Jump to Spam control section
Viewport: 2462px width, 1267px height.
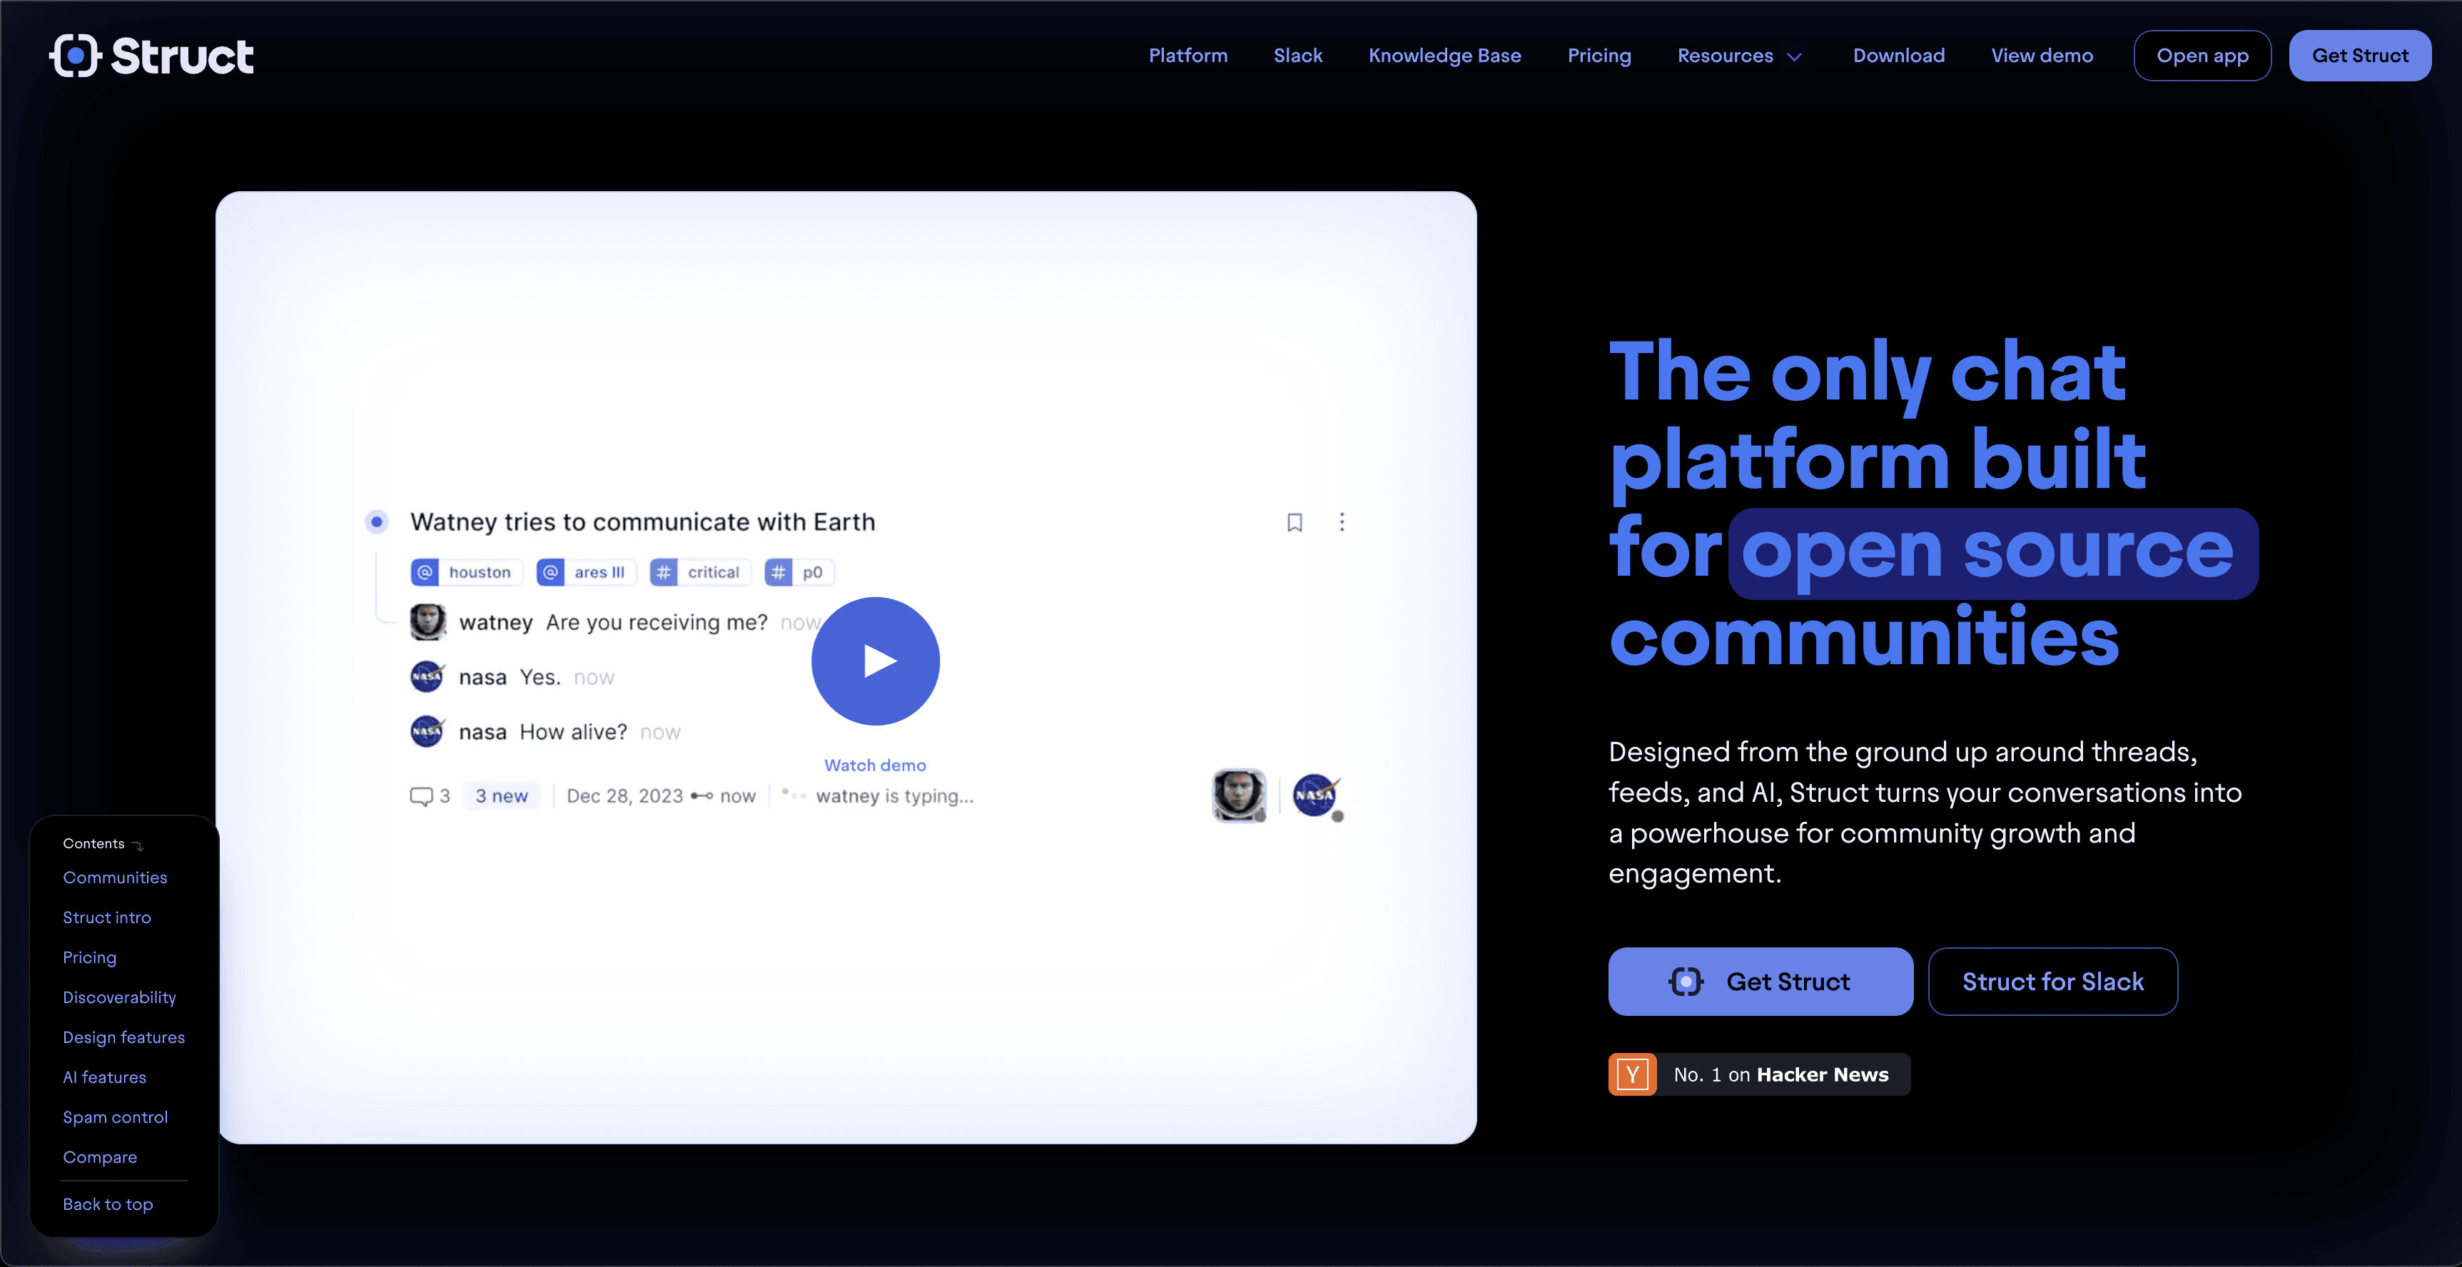(115, 1117)
